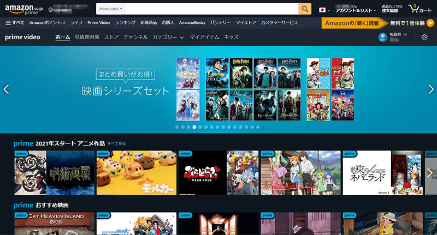Click Amazonポイント link

pos(47,23)
